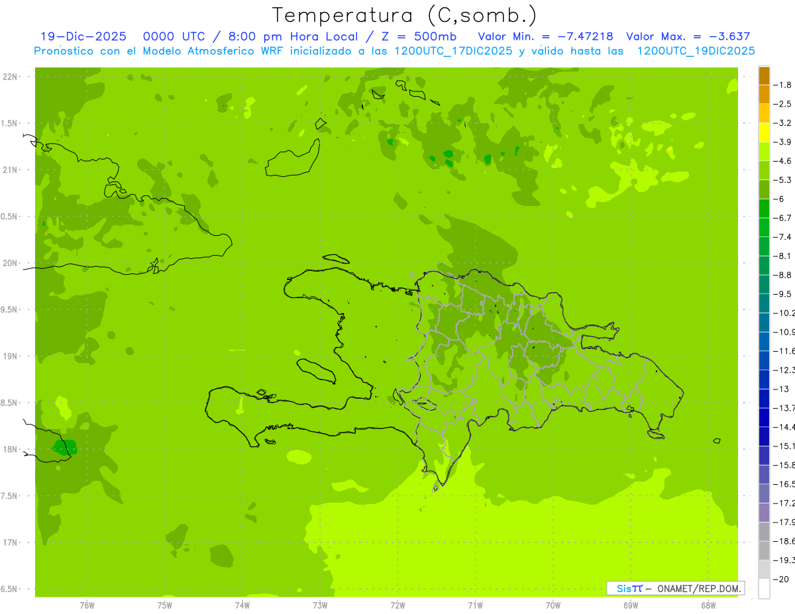Select the '8:00 pm Hora Local' text
This screenshot has width=795, height=614.
point(295,37)
